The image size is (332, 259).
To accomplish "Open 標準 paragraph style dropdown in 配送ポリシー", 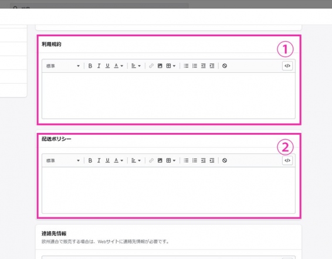I will (63, 161).
